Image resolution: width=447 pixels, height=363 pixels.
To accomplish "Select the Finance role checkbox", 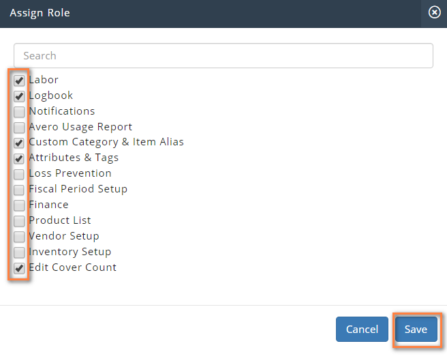I will [x=19, y=205].
